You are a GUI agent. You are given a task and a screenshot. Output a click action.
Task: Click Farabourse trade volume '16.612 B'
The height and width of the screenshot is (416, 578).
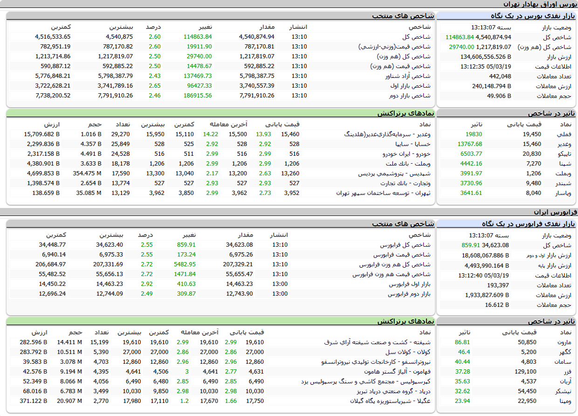(497, 305)
